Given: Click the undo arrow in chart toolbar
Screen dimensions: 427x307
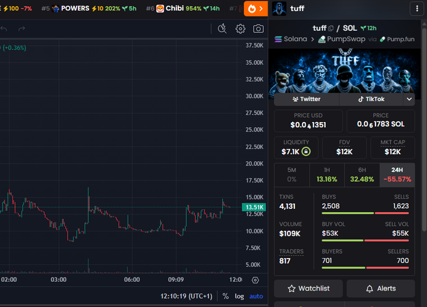Looking at the screenshot, I should (x=4, y=29).
